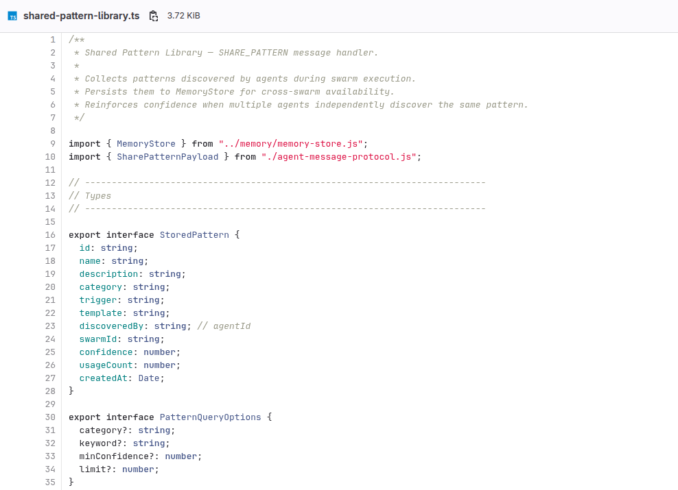Click the keyword? property

[101, 443]
